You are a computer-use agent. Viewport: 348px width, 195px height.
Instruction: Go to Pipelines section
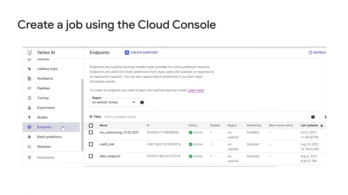pos(43,88)
